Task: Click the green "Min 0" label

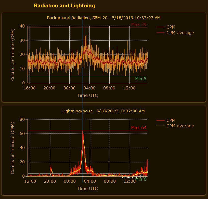Action: point(141,179)
